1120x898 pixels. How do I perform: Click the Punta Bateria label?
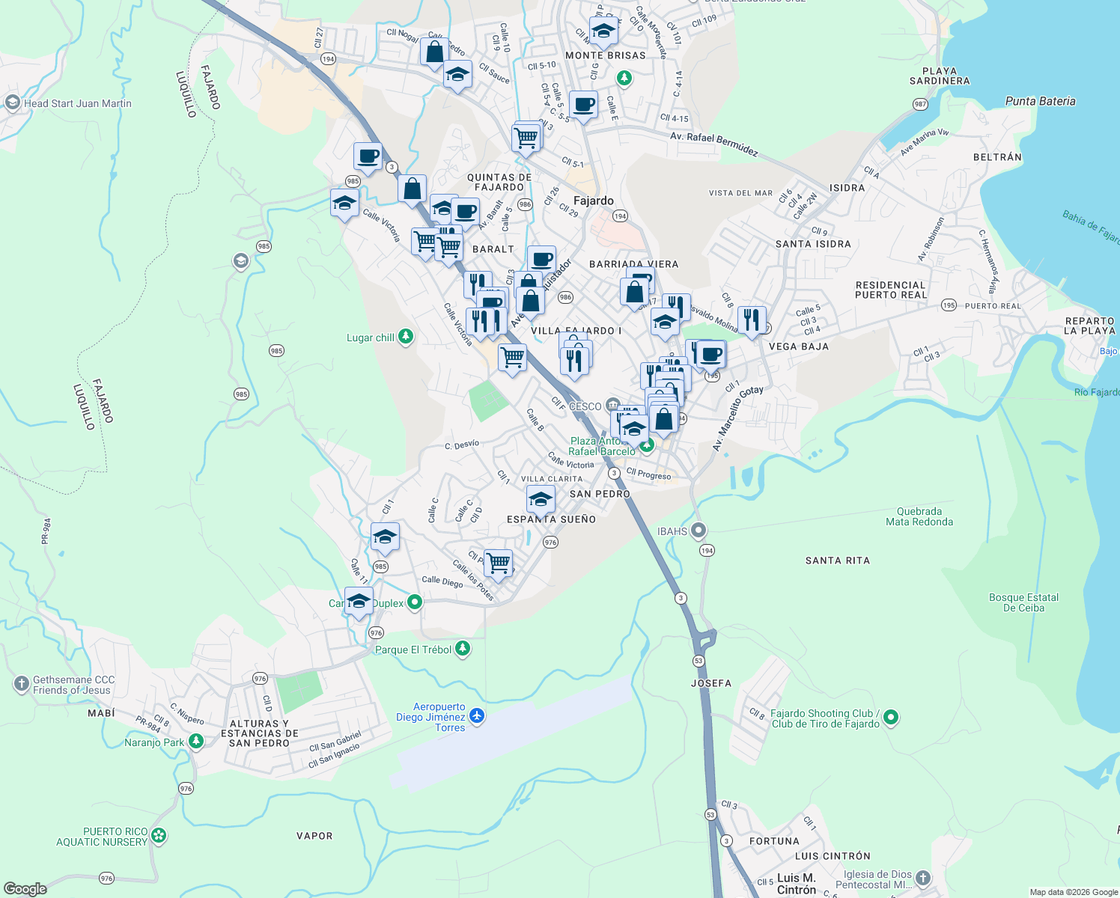point(1040,101)
